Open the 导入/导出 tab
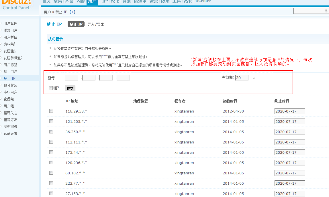Viewport: 329px width, 197px height. coord(96,24)
